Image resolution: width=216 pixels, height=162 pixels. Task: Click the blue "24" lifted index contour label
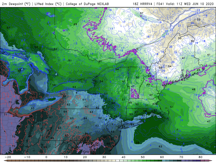[x=197, y=13]
